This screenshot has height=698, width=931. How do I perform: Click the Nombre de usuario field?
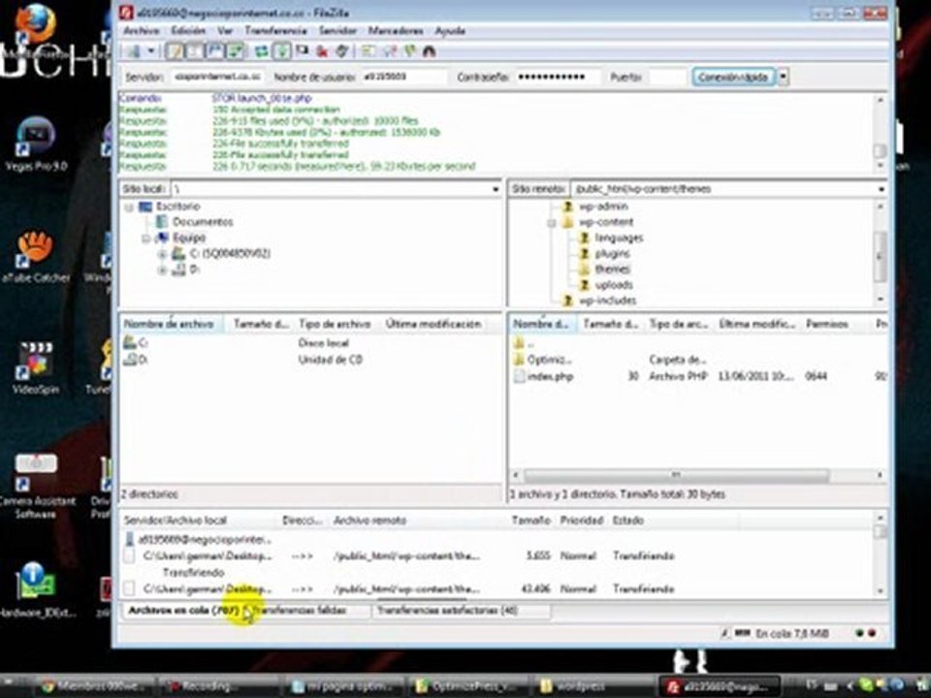coord(403,78)
